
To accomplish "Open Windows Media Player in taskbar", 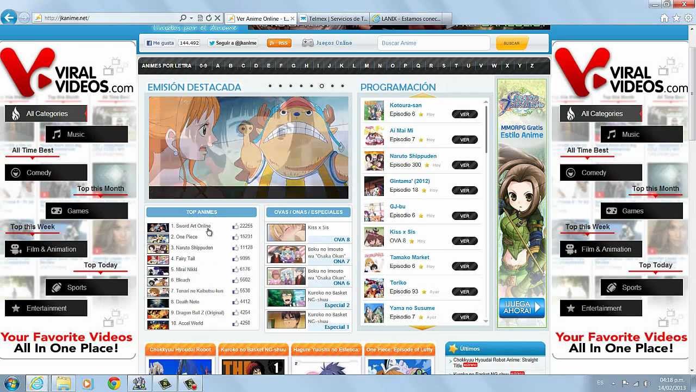I will point(88,383).
